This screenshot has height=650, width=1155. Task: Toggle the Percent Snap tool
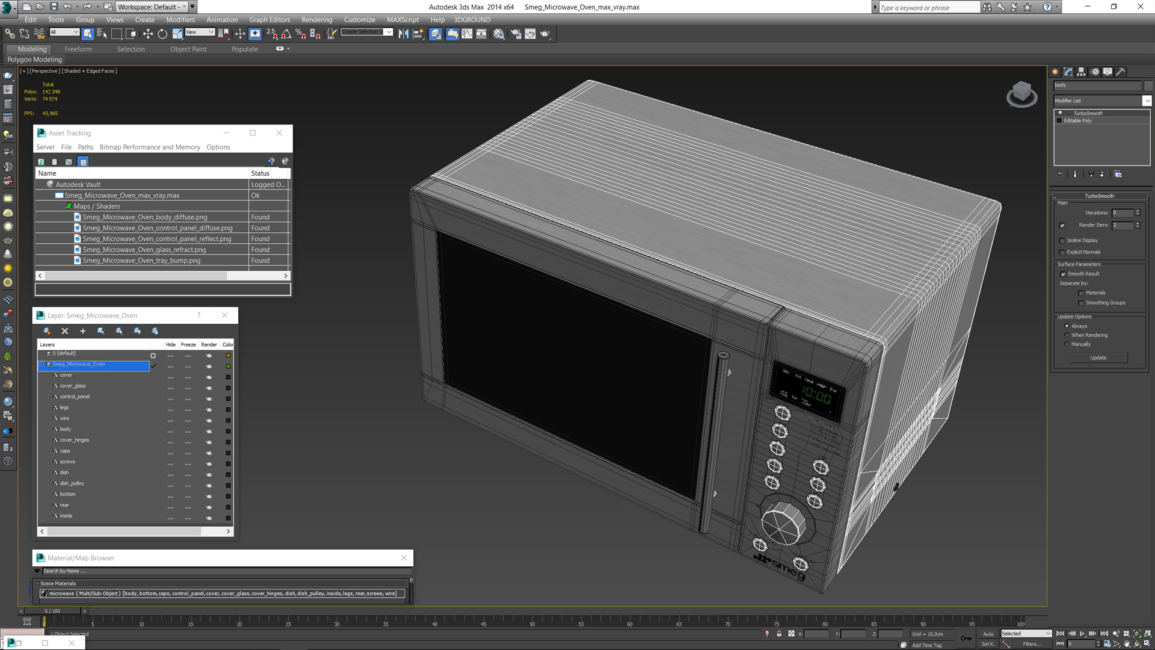pyautogui.click(x=301, y=34)
